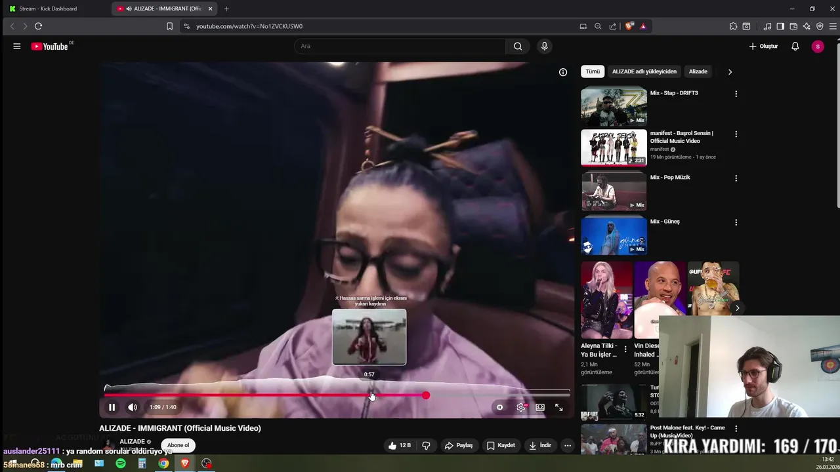
Task: Click the red progress bar scrubber handle
Action: tap(426, 395)
